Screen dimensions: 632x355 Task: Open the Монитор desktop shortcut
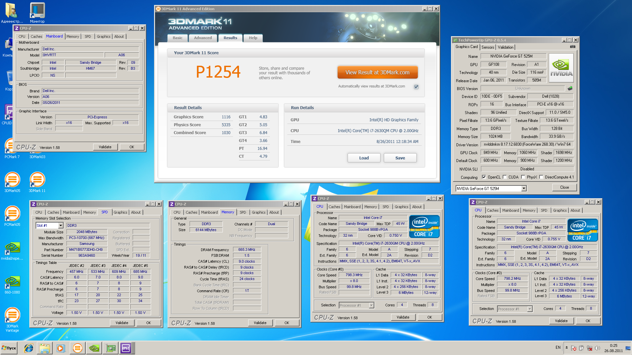point(37,12)
